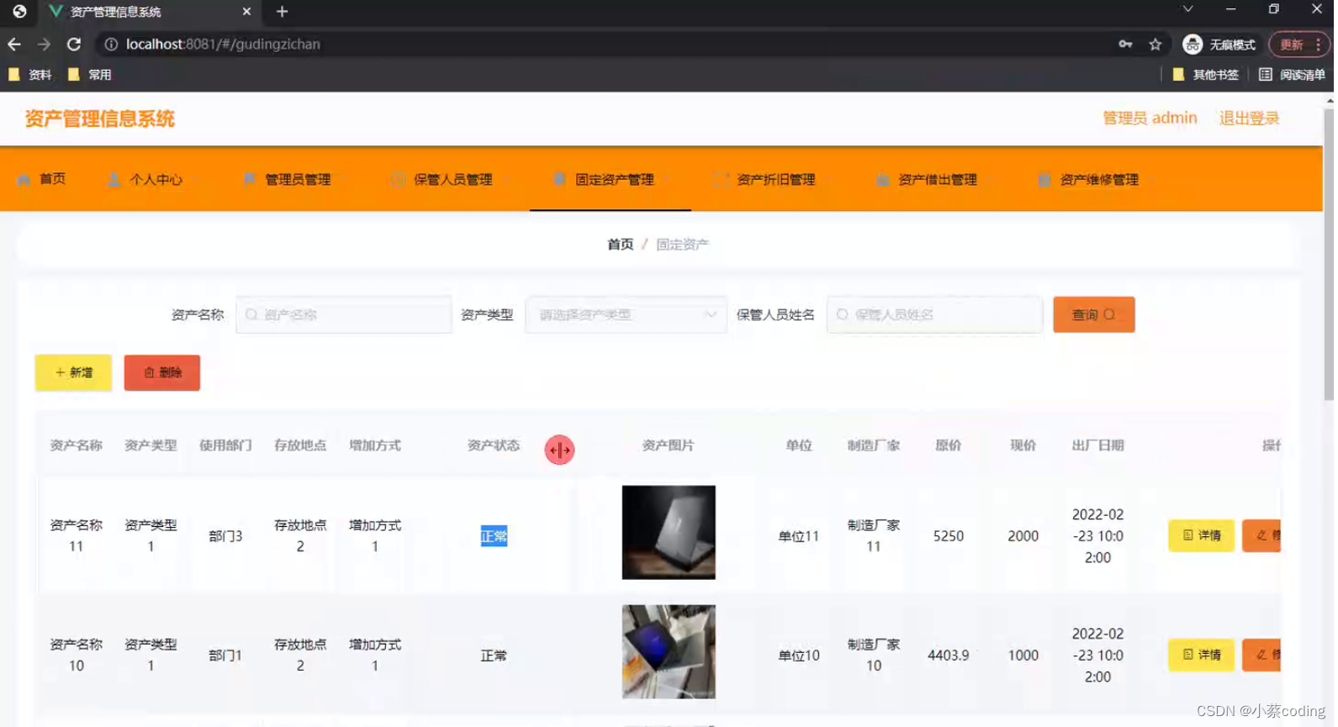The width and height of the screenshot is (1338, 727).
Task: Open 详情 for row 资产名称10
Action: (x=1201, y=655)
